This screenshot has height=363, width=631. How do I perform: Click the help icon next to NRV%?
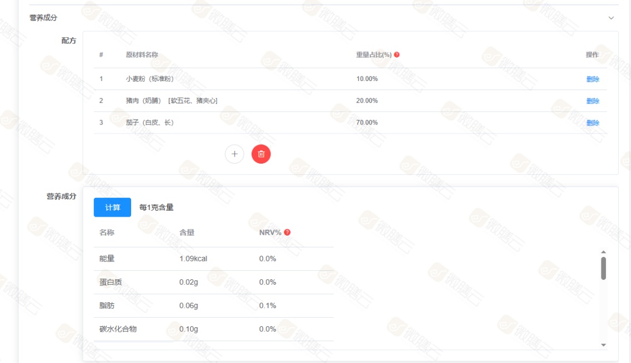click(x=287, y=232)
